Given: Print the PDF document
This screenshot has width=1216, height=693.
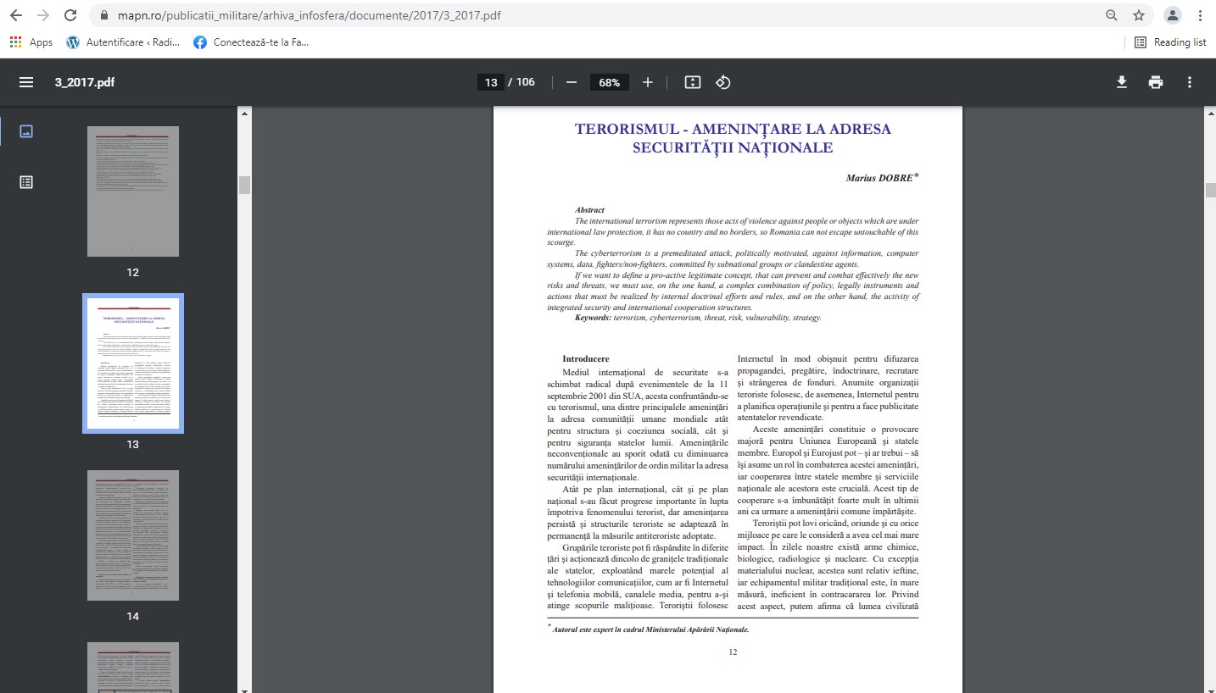Looking at the screenshot, I should click(1155, 82).
